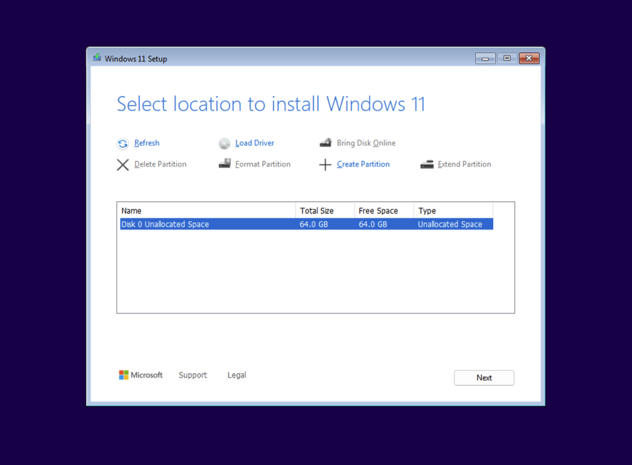Click the Format Partition drive icon

(224, 164)
